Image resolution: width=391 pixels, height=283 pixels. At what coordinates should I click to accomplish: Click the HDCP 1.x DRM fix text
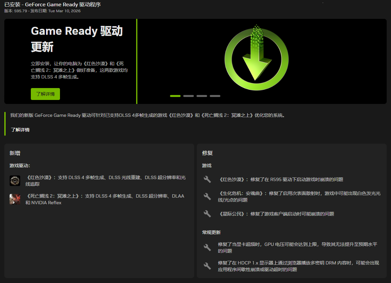click(x=299, y=266)
